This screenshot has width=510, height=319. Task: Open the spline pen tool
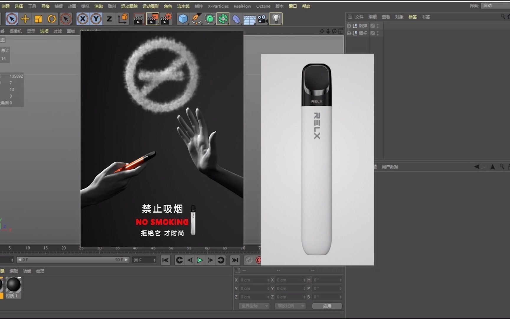tap(196, 19)
